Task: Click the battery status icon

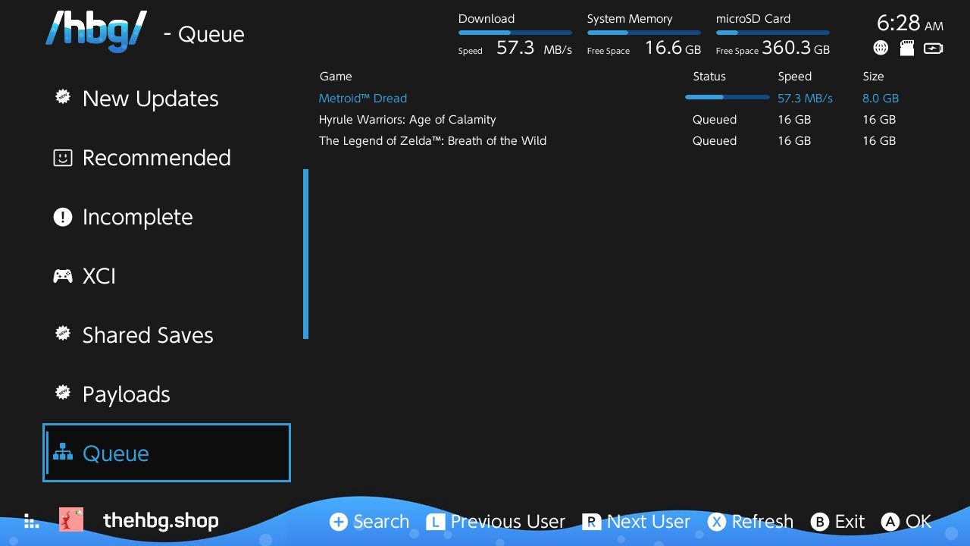Action: (934, 49)
